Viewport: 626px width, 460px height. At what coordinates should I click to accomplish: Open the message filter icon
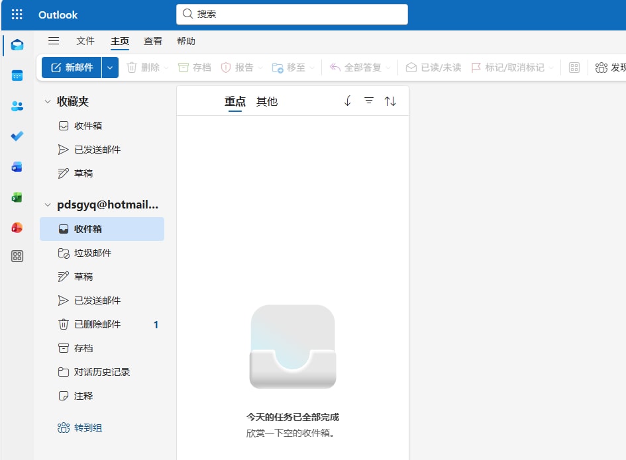[369, 101]
